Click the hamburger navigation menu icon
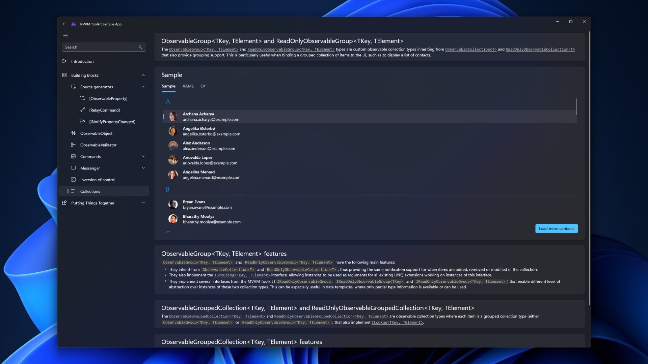The image size is (648, 364). click(x=65, y=36)
